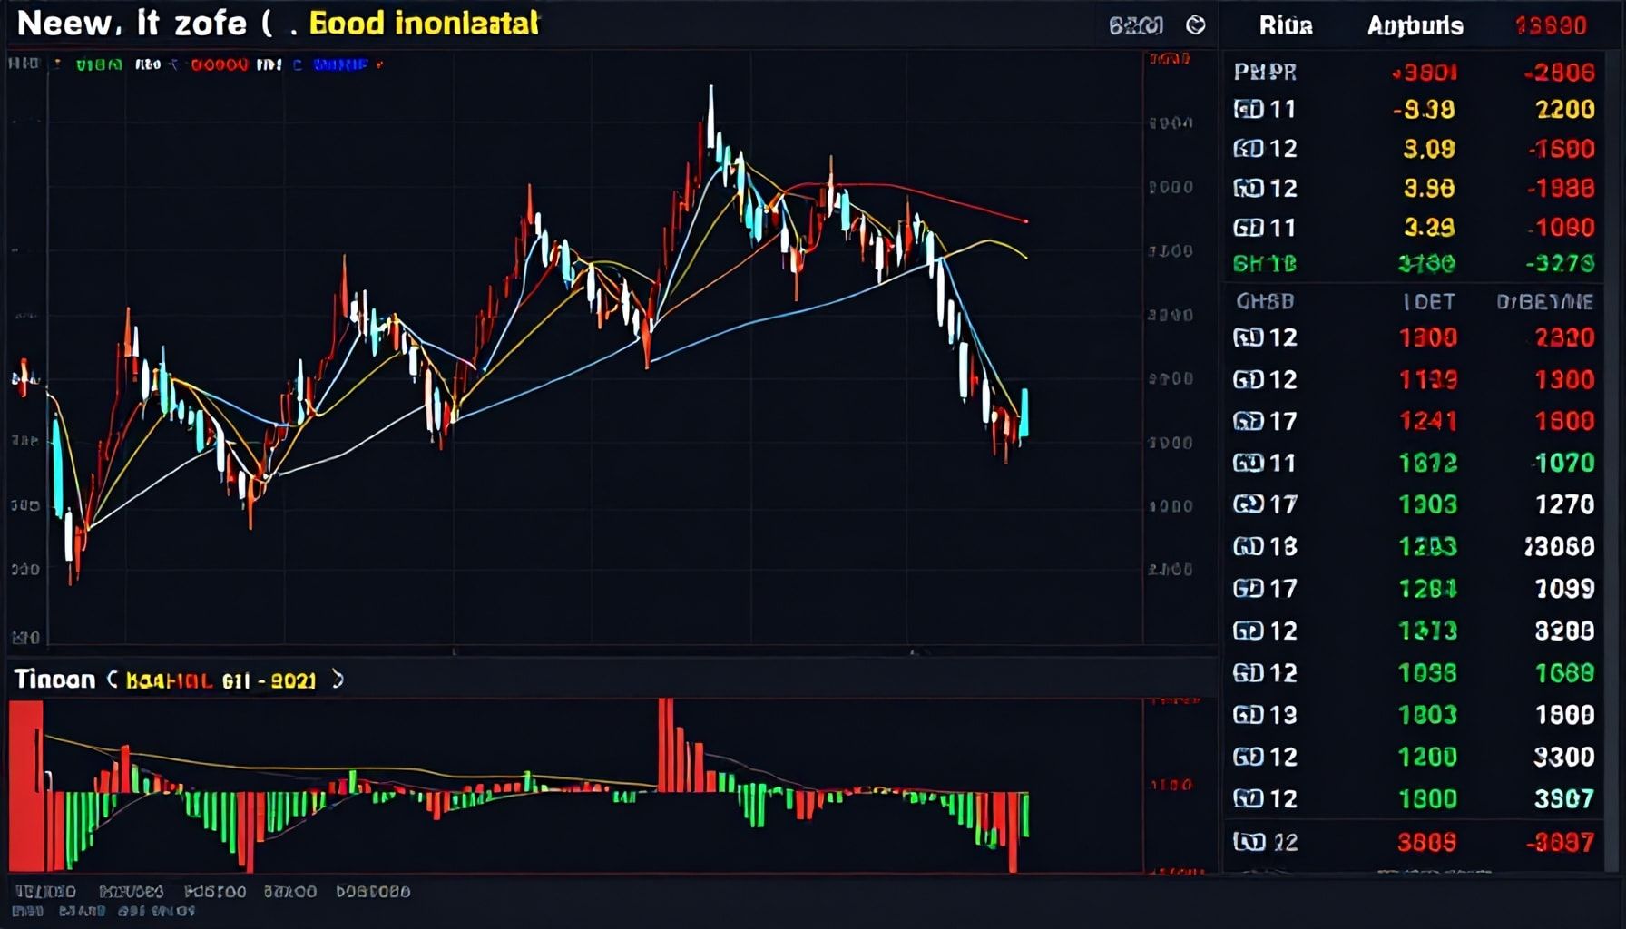Image resolution: width=1626 pixels, height=929 pixels.
Task: Click the circular refresh icon above the chart
Action: (x=1196, y=25)
